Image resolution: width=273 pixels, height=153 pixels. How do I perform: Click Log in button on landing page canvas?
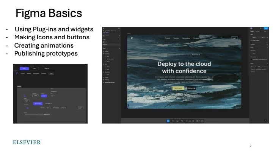click(x=234, y=38)
